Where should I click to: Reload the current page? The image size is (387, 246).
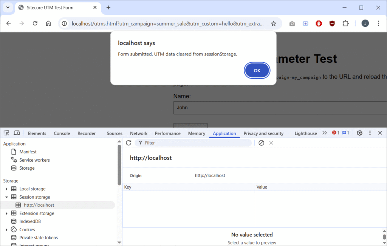tap(35, 23)
